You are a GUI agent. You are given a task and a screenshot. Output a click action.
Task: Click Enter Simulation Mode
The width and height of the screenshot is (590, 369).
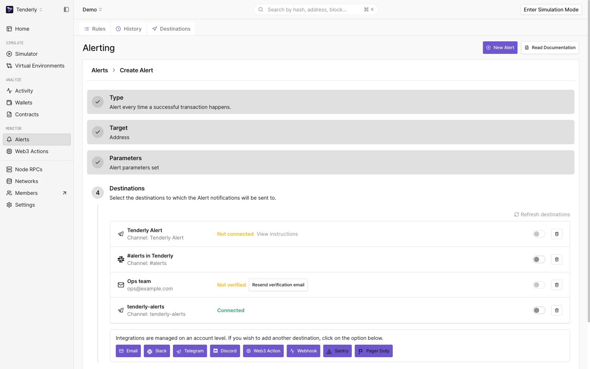[551, 10]
